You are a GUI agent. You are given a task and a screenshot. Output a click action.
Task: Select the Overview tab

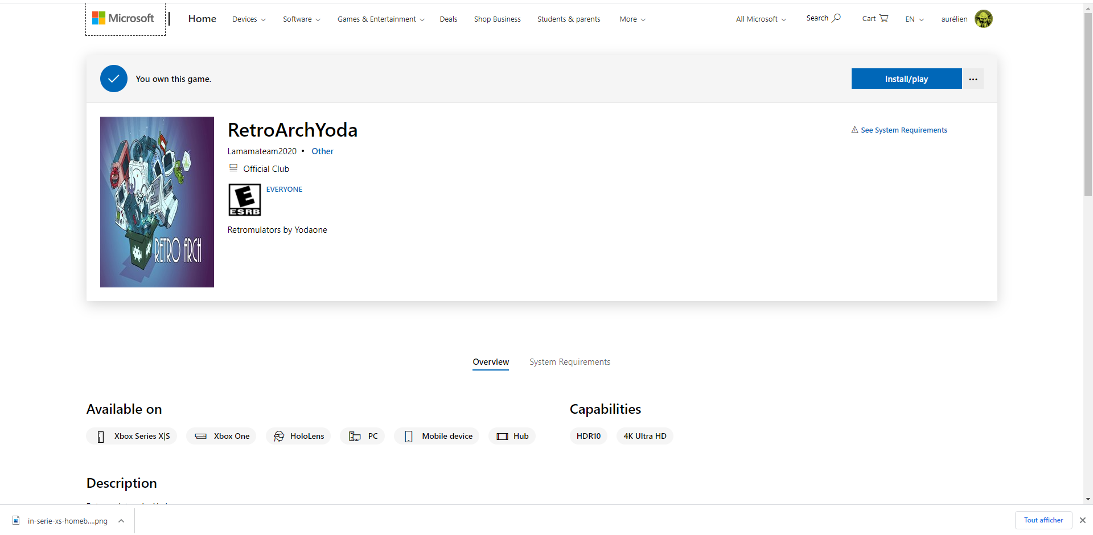pos(491,362)
